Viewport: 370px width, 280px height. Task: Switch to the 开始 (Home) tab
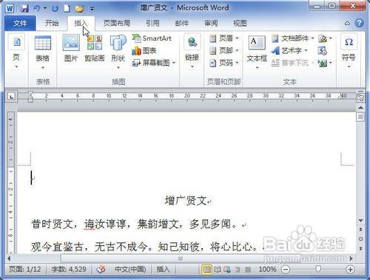pos(52,24)
